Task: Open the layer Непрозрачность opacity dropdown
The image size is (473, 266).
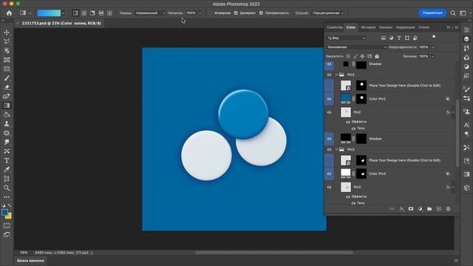Action: point(433,47)
